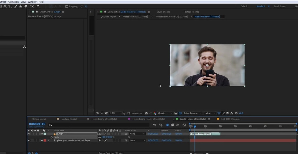Click the red label color swatch for layer 2

pos(45,141)
